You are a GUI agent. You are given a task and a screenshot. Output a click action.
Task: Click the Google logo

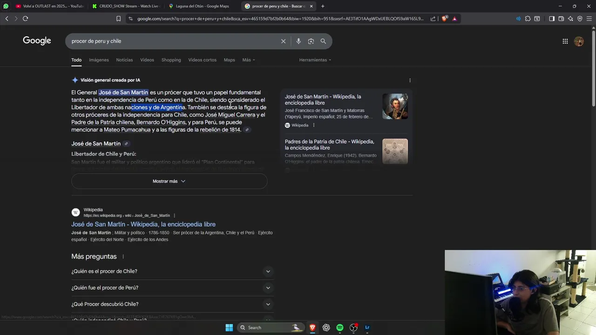click(x=37, y=41)
